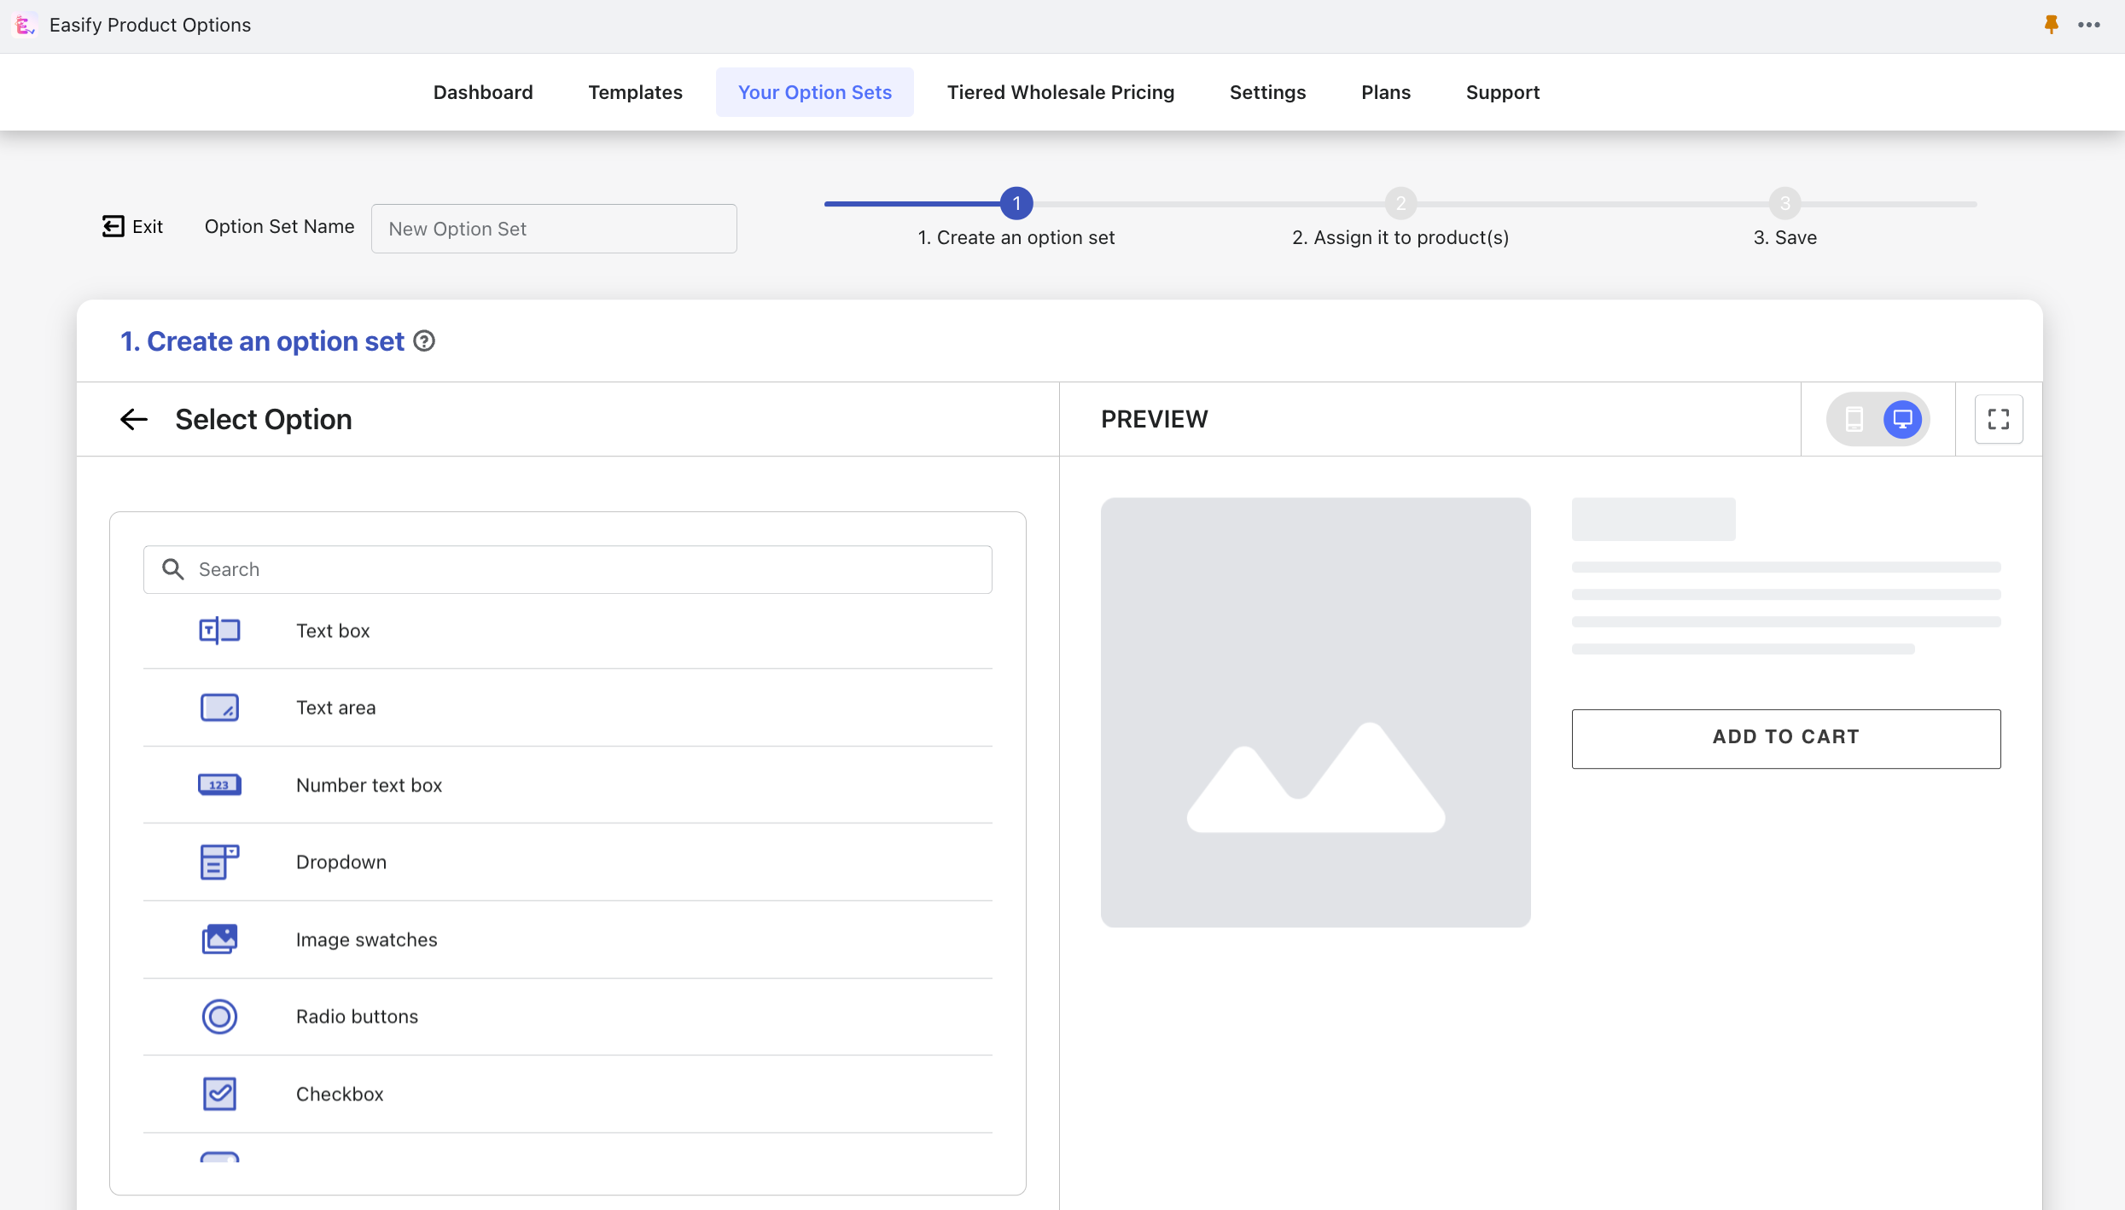Click the Checkbox option icon
This screenshot has height=1210, width=2125.
tap(219, 1093)
